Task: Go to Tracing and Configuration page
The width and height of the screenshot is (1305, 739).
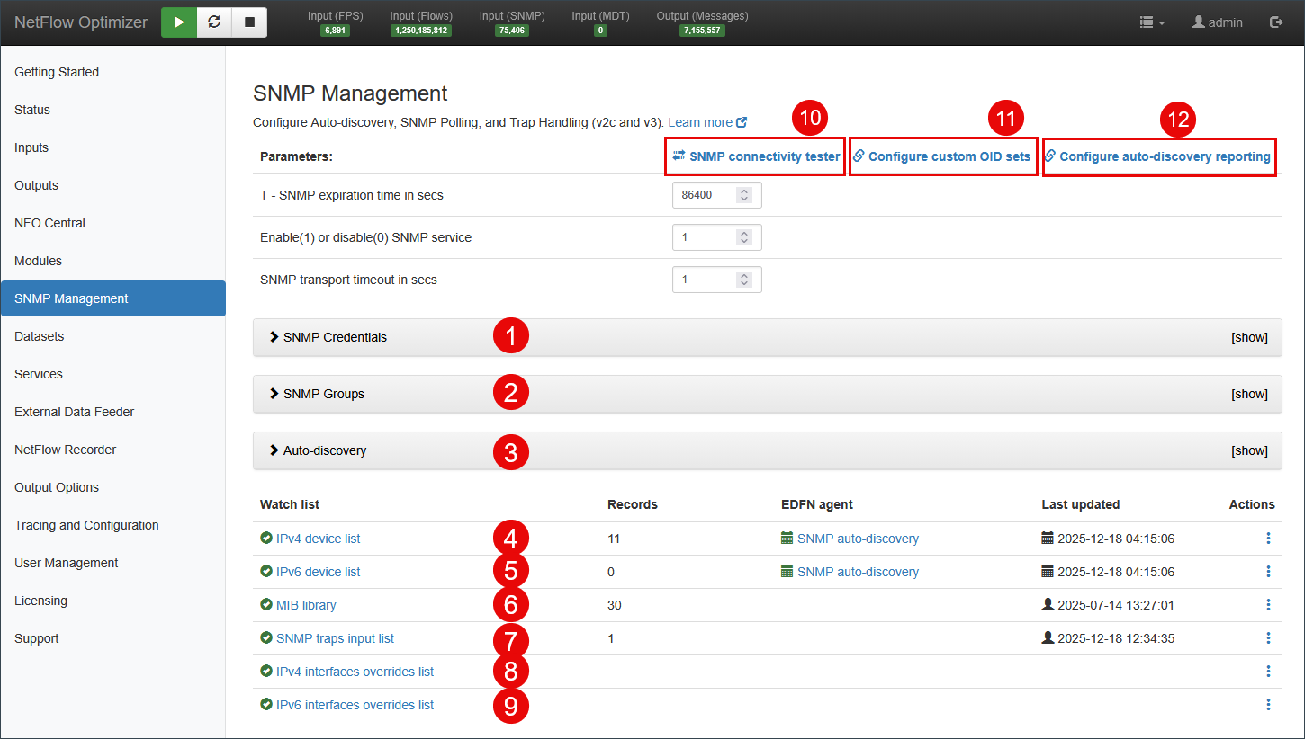Action: tap(86, 525)
